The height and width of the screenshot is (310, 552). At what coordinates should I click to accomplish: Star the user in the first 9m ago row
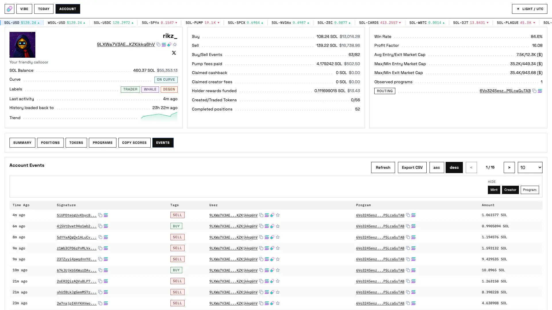tap(278, 248)
